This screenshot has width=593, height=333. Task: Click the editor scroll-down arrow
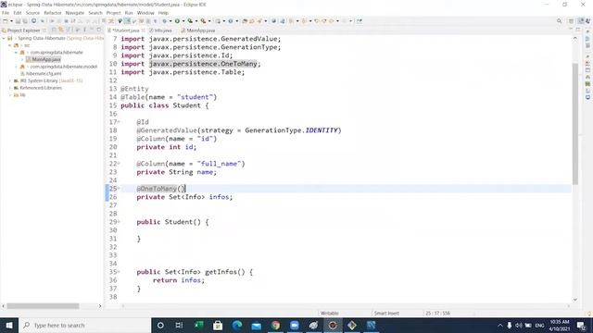(x=575, y=300)
